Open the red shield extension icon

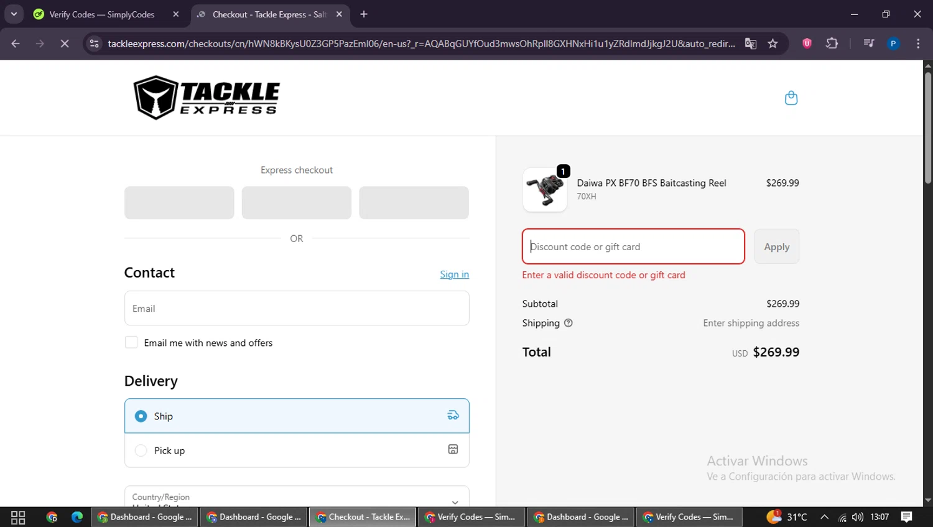pos(807,44)
